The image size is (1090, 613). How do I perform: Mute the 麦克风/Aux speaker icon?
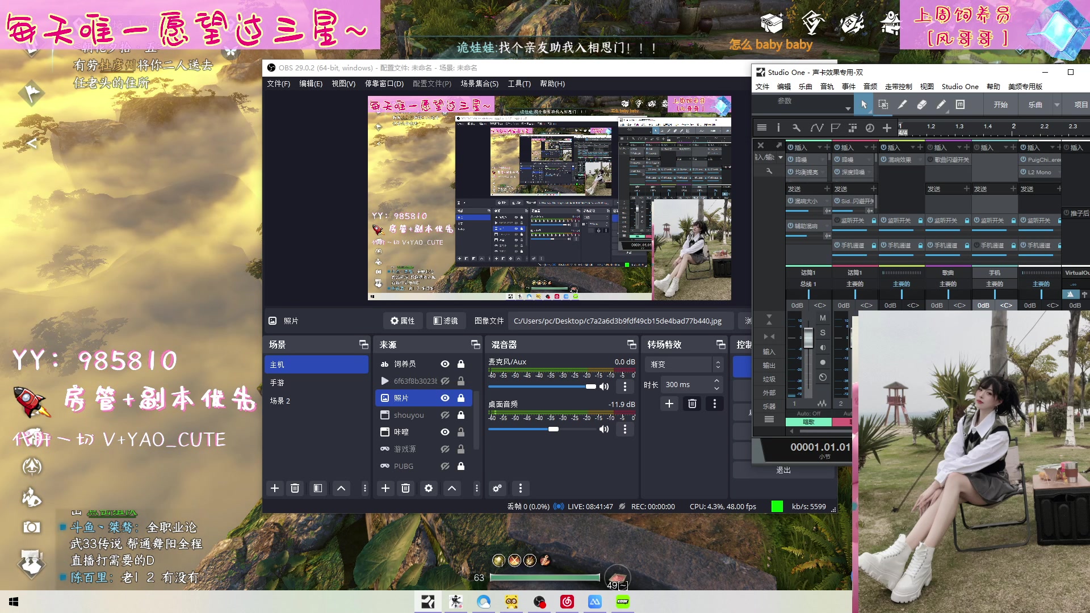[604, 387]
